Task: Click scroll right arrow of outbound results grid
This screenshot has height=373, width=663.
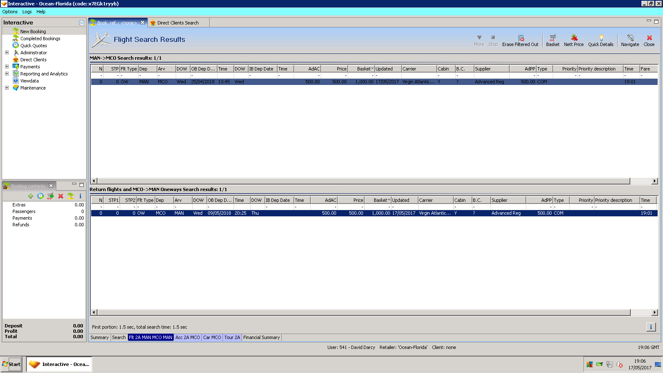Action: click(655, 181)
